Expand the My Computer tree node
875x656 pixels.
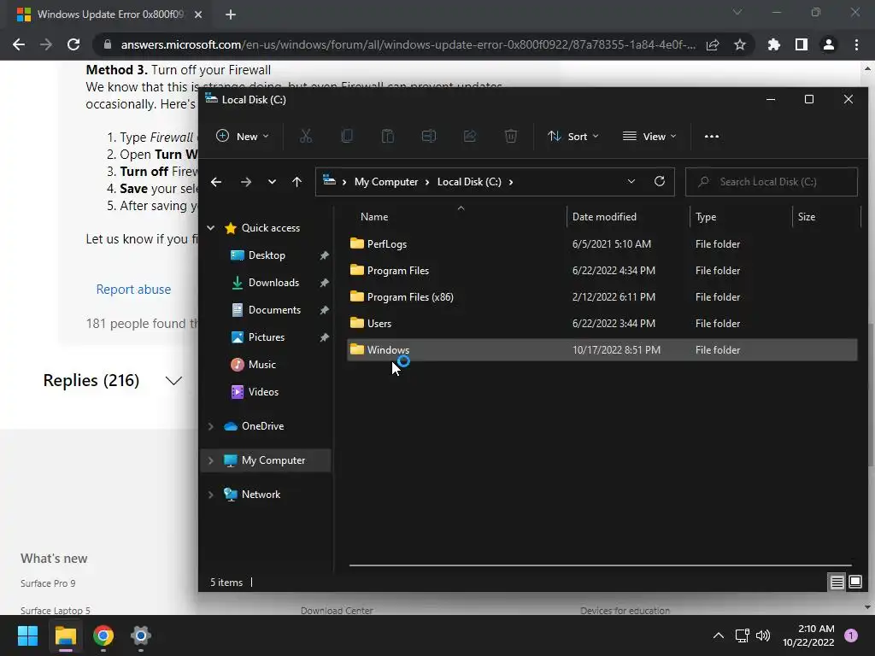click(210, 460)
